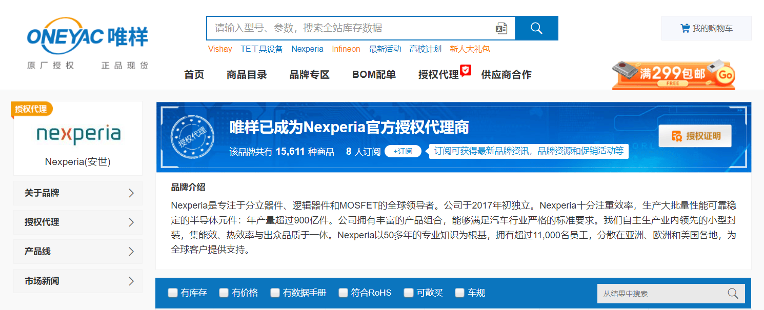Click the Vishay quick link
This screenshot has width=764, height=310.
(220, 49)
